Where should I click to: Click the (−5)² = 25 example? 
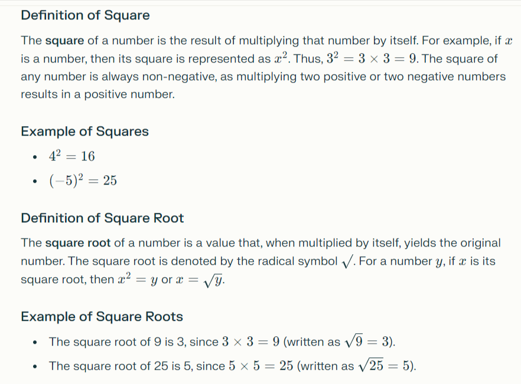click(83, 180)
